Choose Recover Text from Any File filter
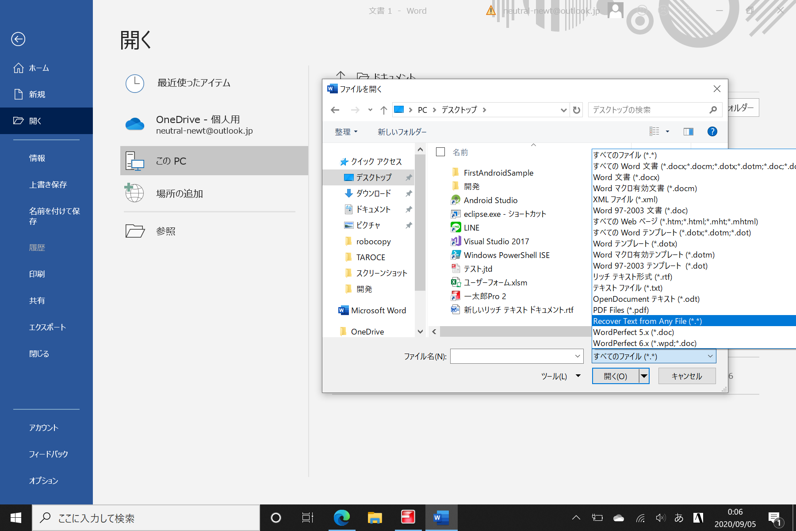The height and width of the screenshot is (531, 796). click(x=694, y=321)
